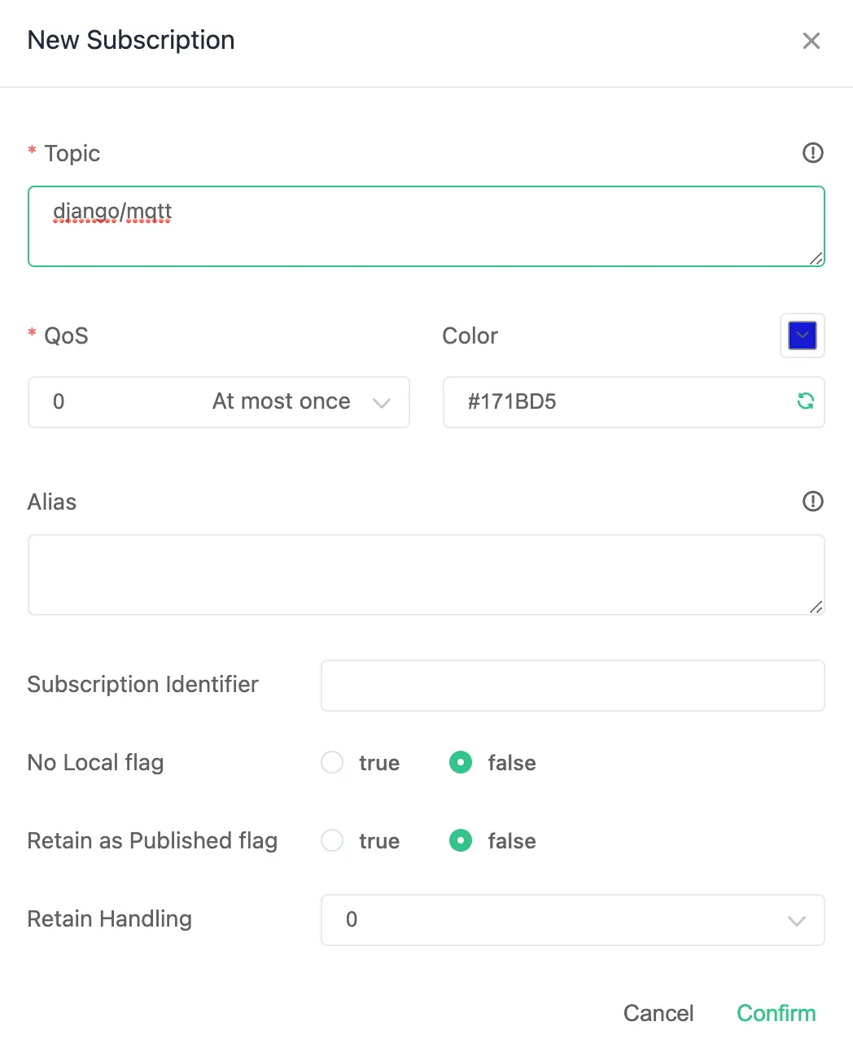Click inside the Subscription Identifier field
The height and width of the screenshot is (1052, 853).
(572, 686)
